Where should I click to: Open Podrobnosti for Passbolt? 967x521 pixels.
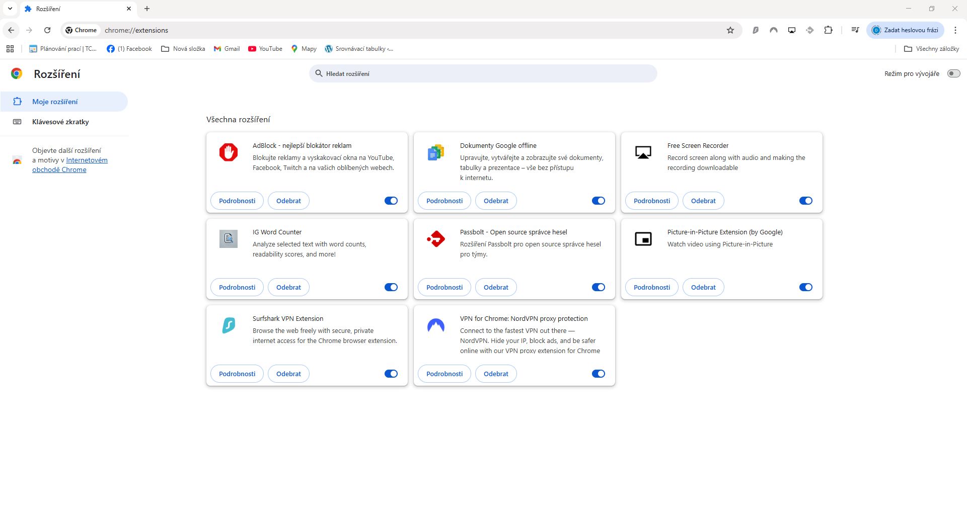point(444,287)
